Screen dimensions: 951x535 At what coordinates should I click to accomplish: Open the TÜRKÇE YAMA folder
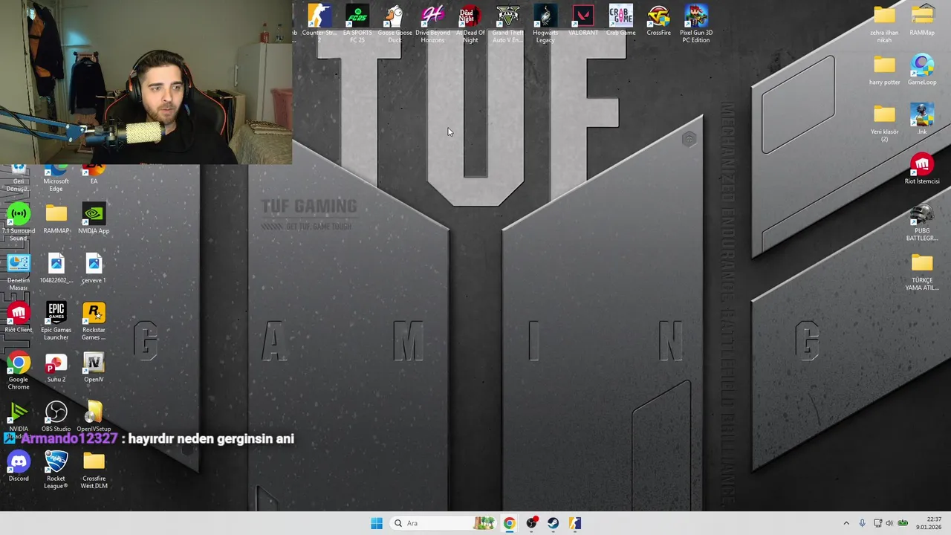coord(922,271)
